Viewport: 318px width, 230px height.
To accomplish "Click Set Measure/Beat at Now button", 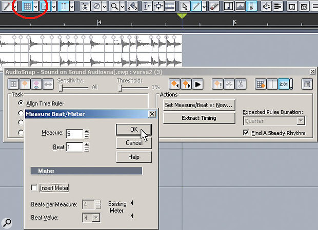I will 199,105.
